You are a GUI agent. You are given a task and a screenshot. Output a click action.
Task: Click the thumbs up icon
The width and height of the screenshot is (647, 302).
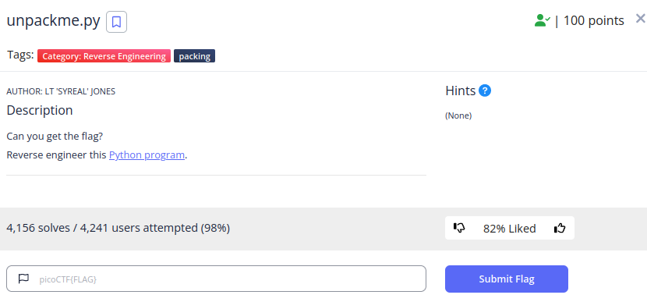point(560,228)
